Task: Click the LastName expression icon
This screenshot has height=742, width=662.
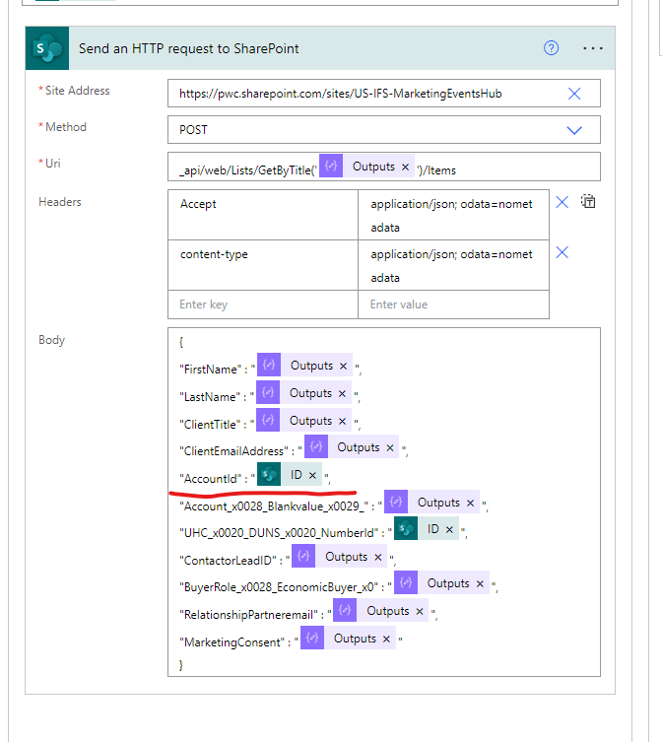Action: click(268, 392)
